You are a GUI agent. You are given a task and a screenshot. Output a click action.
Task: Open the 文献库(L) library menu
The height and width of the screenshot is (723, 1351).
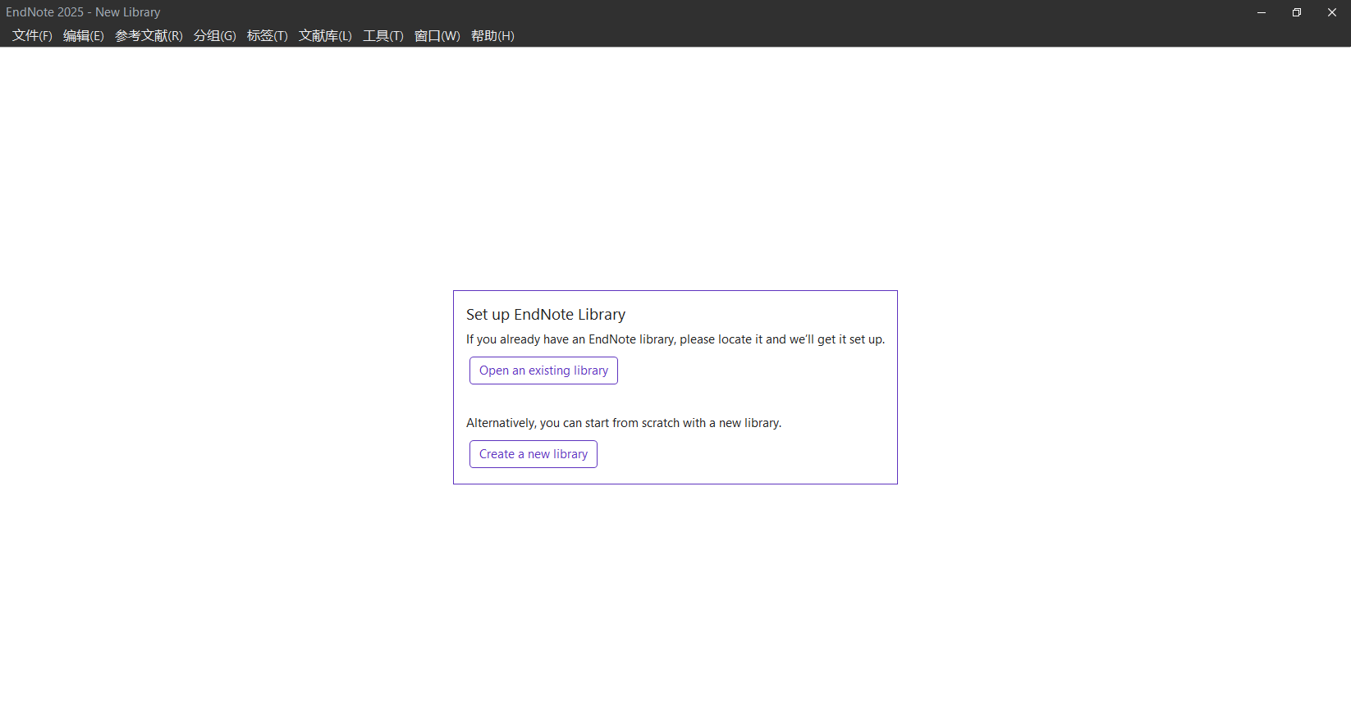[325, 36]
